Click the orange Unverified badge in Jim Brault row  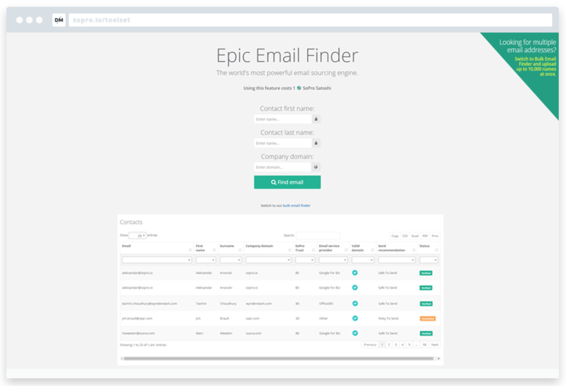(x=428, y=319)
